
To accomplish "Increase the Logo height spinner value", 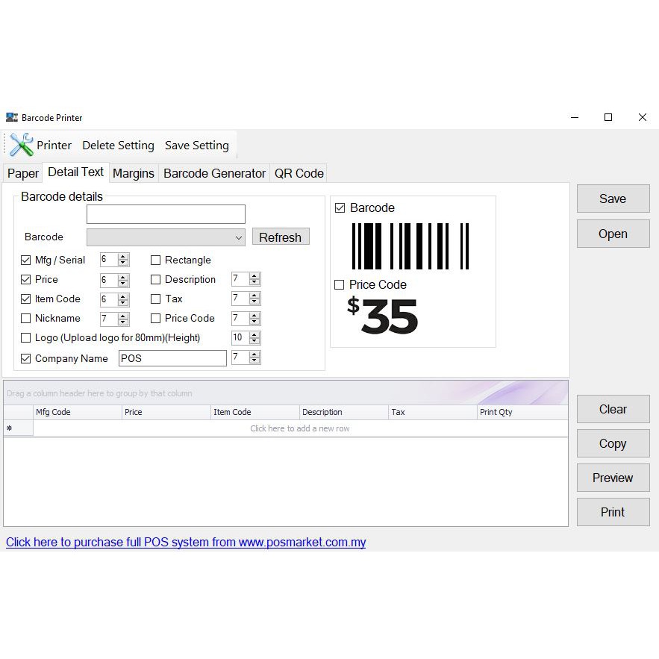I will 254,334.
